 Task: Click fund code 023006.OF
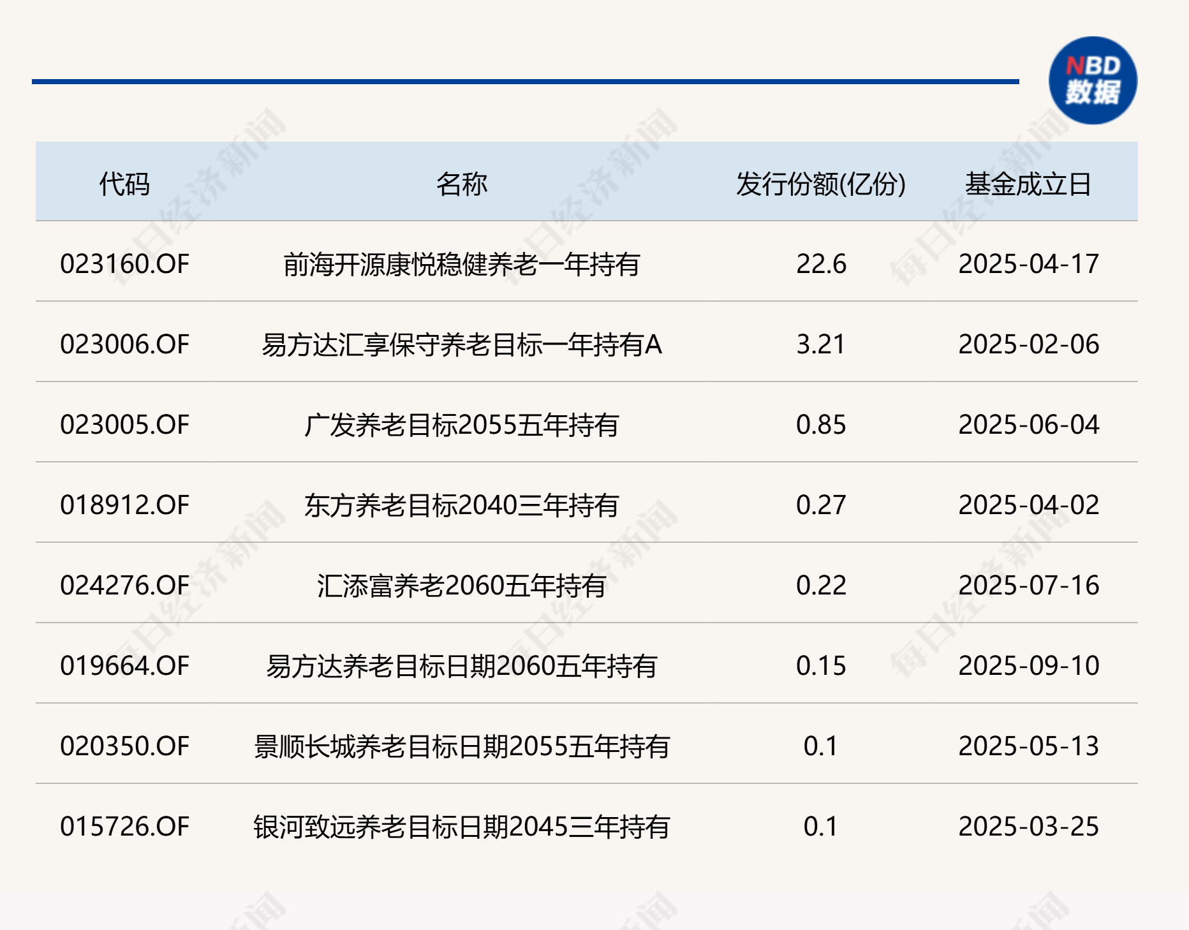pos(125,344)
